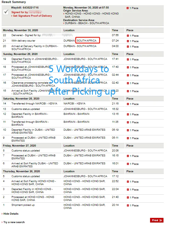This screenshot has width=181, height=225.
Task: Expand the piece icon in the summary header
Action: tap(128, 8)
